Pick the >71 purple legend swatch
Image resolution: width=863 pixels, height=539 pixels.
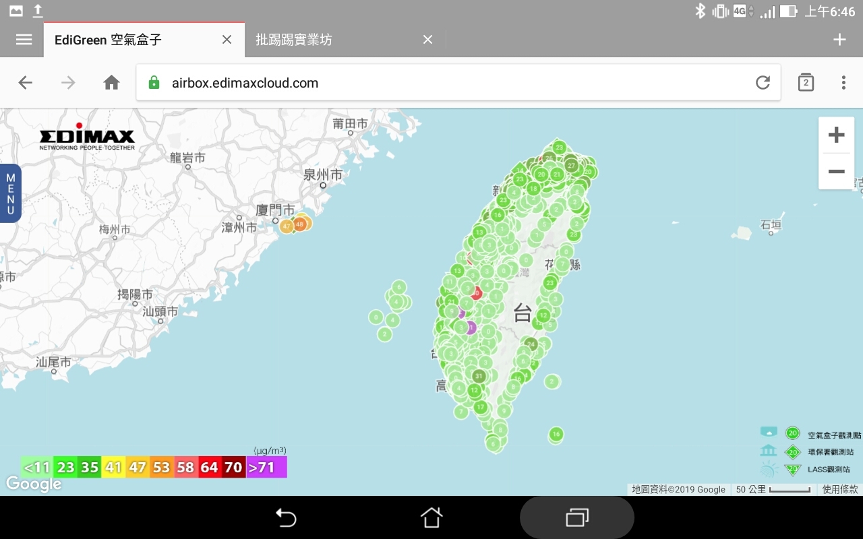(x=266, y=467)
